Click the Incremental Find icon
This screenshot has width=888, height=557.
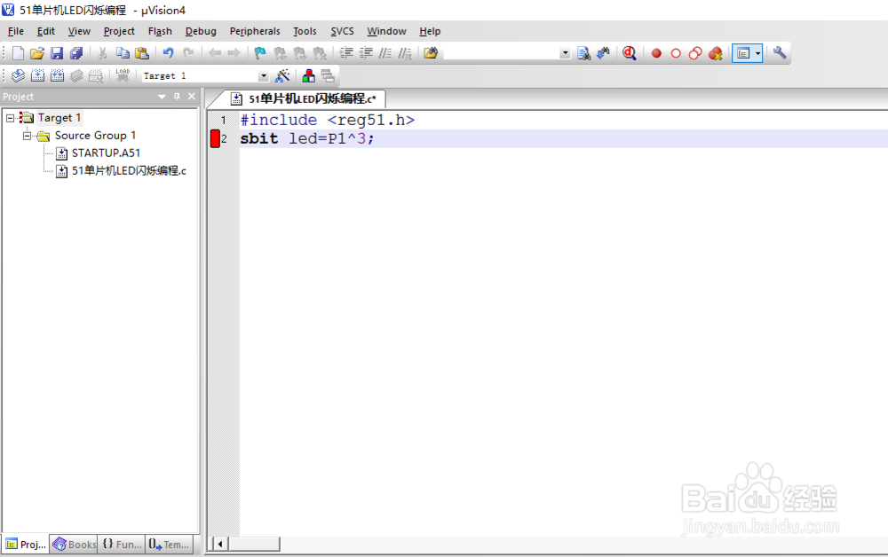(x=603, y=53)
